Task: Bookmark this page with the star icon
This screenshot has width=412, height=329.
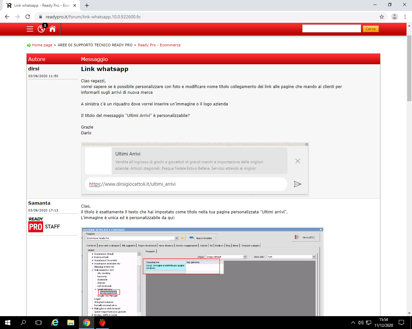Action: (x=382, y=17)
